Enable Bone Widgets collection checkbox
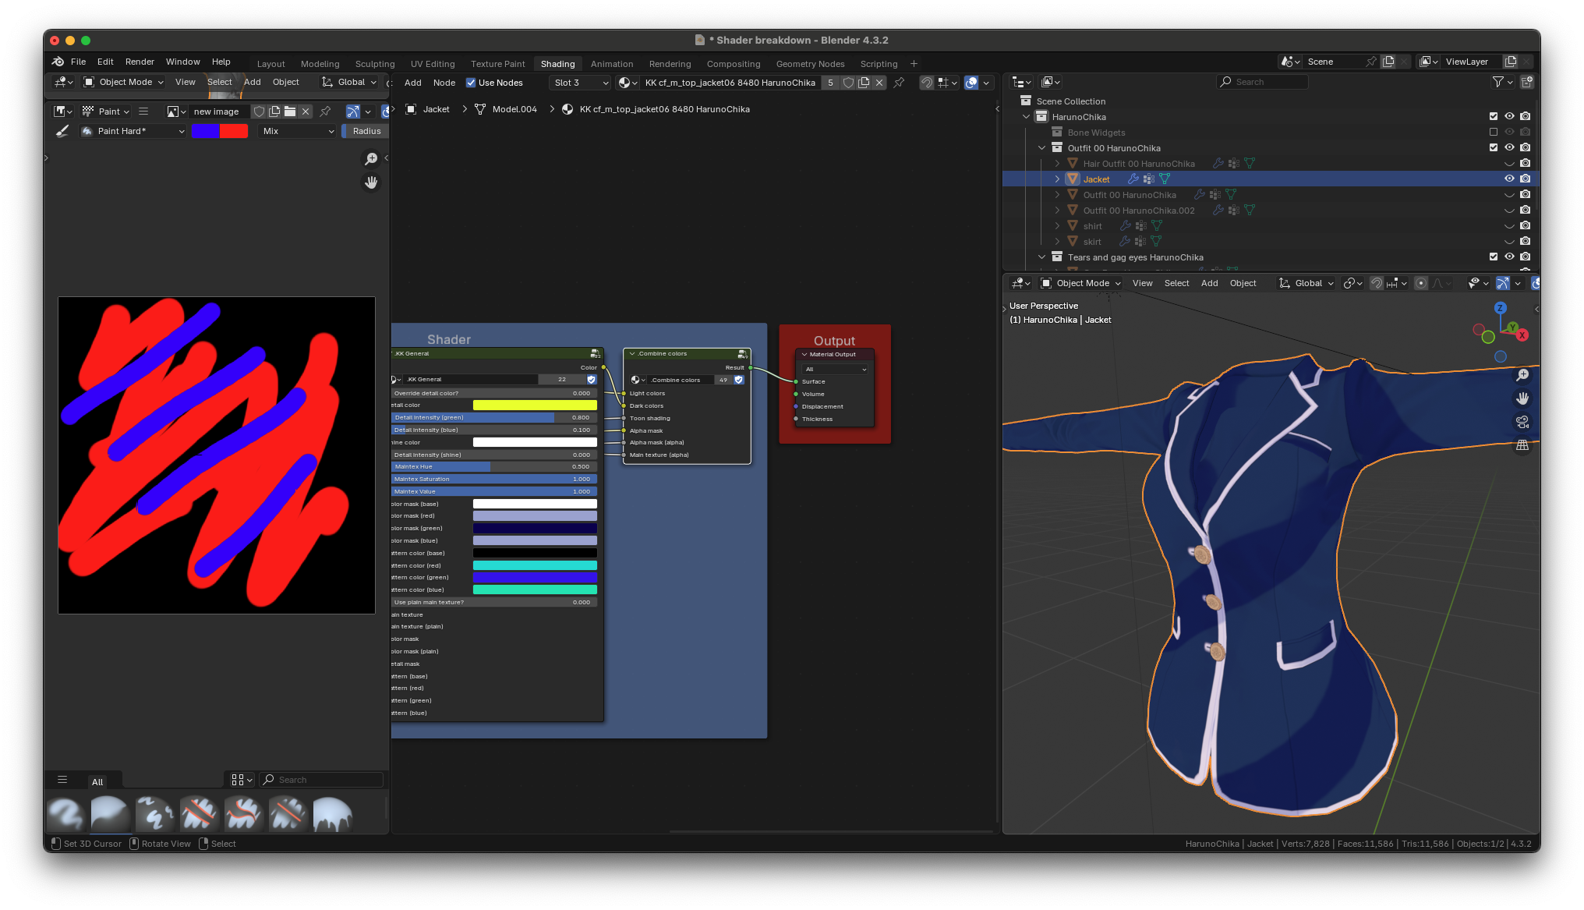 pos(1494,133)
